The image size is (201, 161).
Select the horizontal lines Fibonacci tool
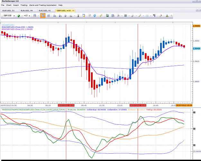coord(126,16)
